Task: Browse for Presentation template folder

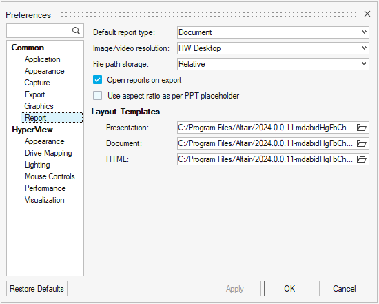Action: coord(362,128)
